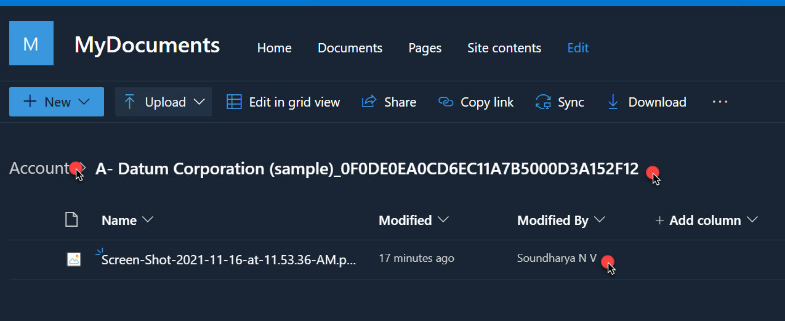Go to the Home navigation item
The height and width of the screenshot is (321, 785).
275,48
